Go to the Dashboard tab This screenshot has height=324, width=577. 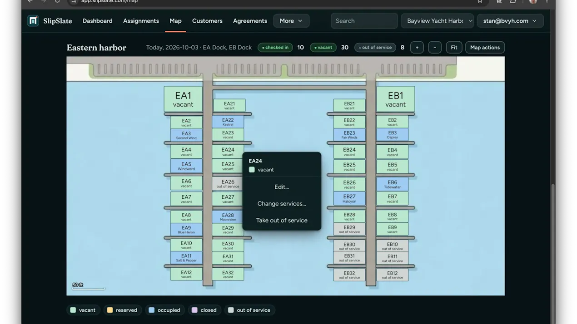[97, 21]
